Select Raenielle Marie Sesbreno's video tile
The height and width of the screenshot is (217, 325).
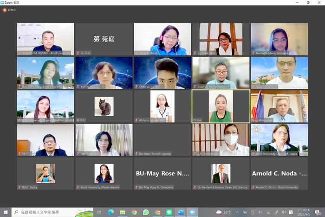tap(279, 39)
